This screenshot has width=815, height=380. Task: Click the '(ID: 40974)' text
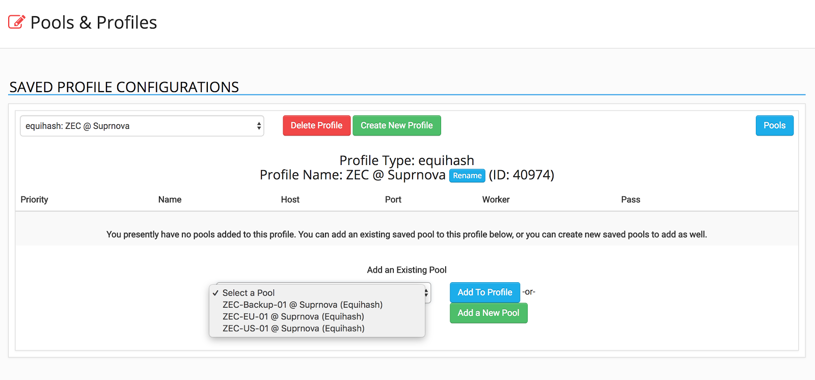[x=522, y=175]
